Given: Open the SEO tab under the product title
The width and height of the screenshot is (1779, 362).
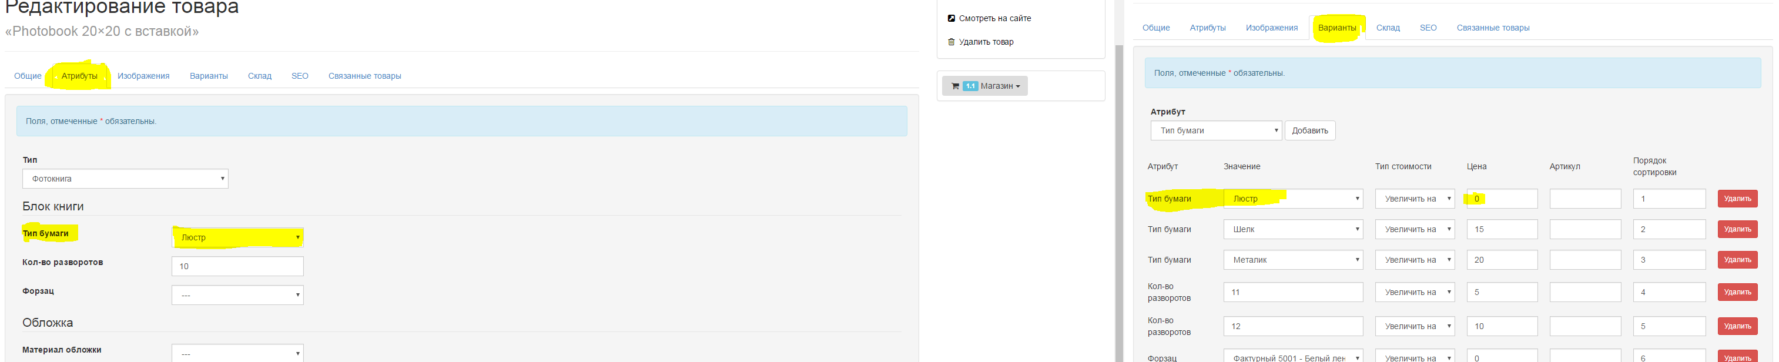Looking at the screenshot, I should (300, 76).
